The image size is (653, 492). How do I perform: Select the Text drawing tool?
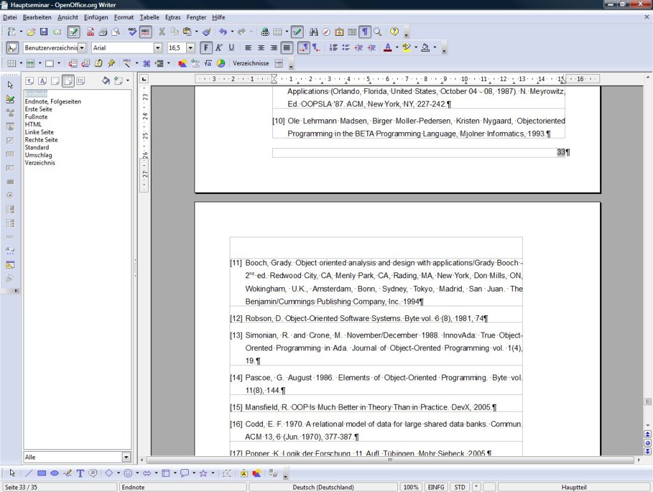[x=80, y=473]
